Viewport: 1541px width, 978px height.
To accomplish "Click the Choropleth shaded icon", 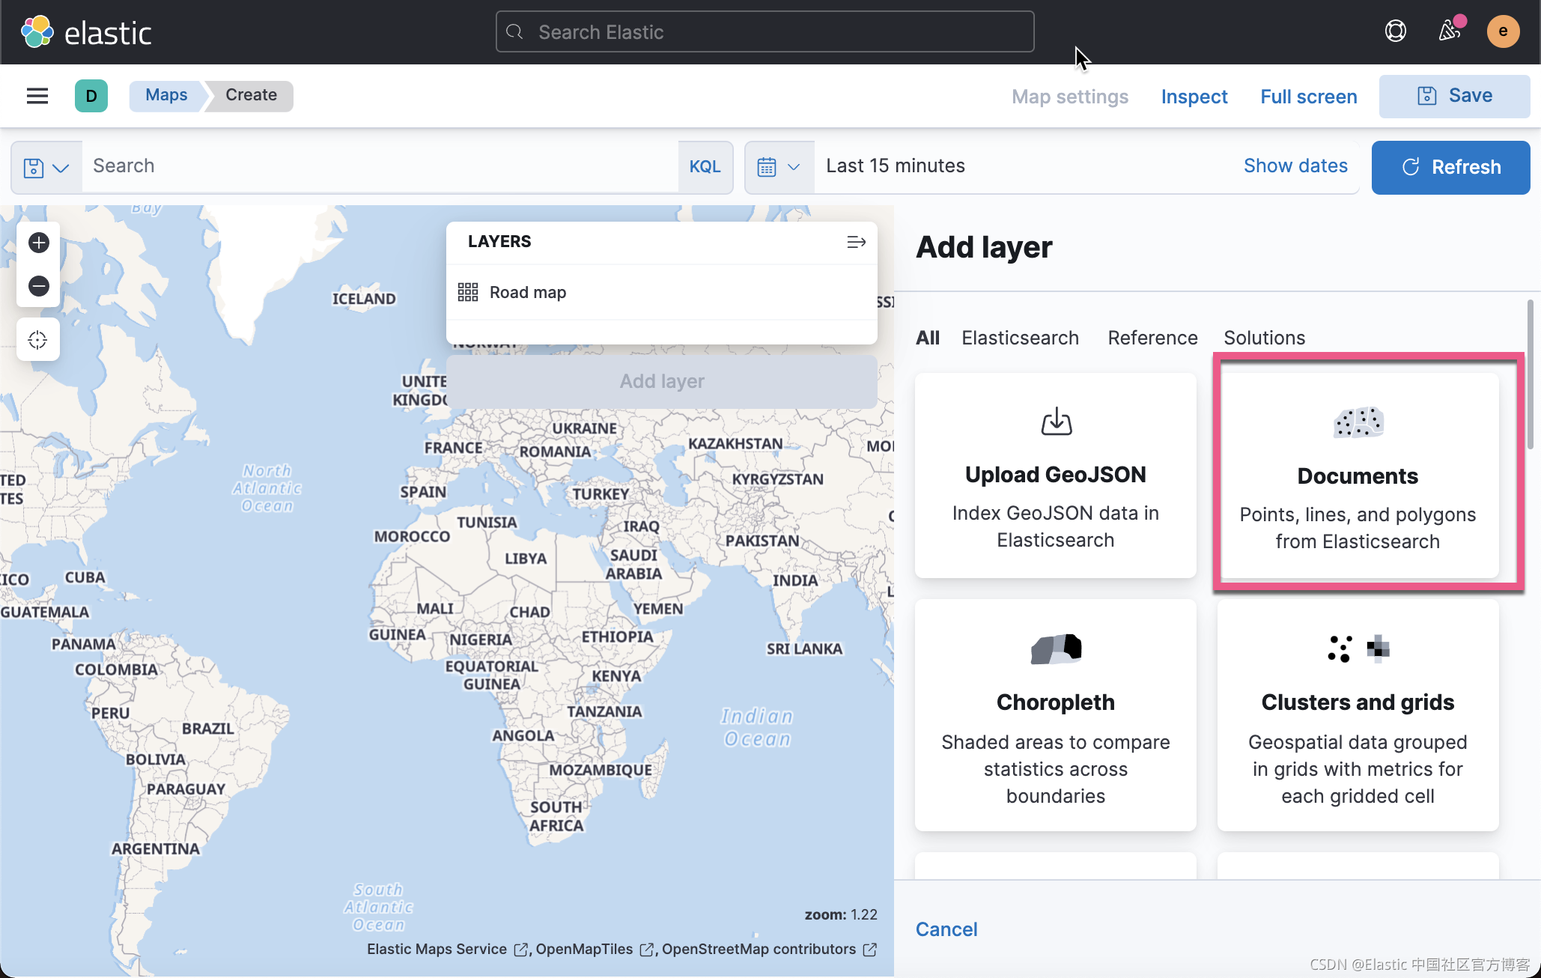I will pyautogui.click(x=1057, y=649).
